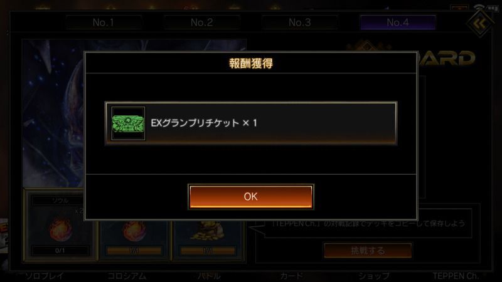
Task: Go to the バトル menu
Action: [x=209, y=276]
